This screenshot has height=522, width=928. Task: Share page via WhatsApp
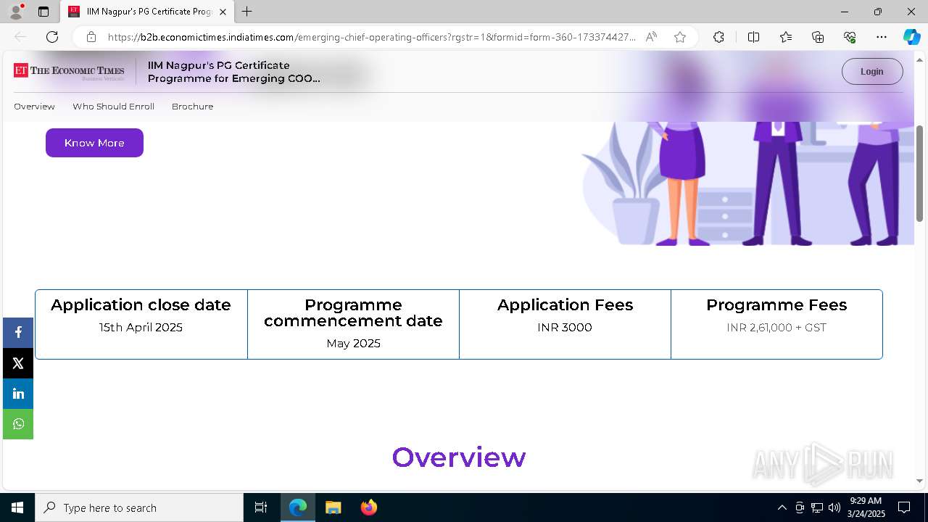(18, 424)
